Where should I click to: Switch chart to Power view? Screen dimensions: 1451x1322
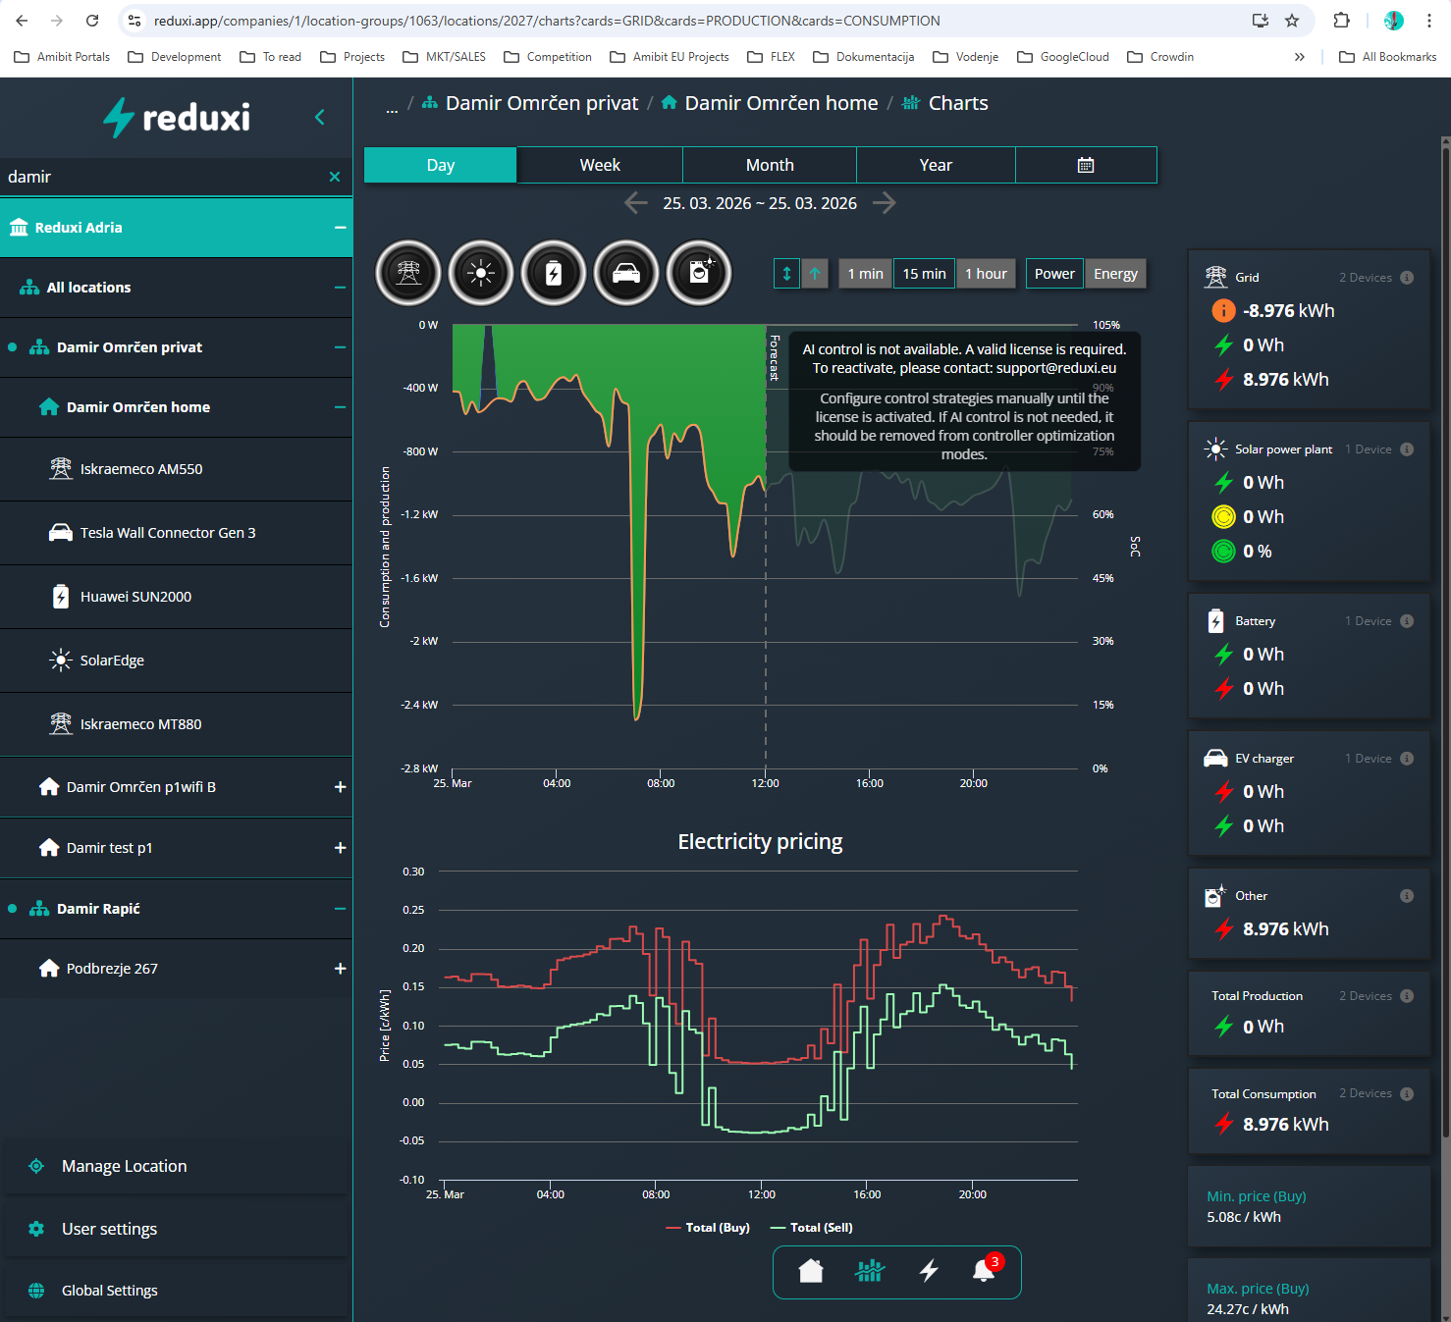(x=1054, y=274)
